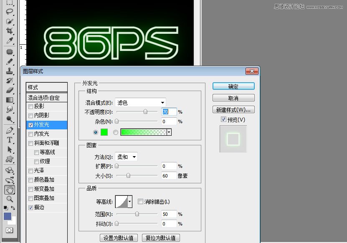
Task: Click the green glow color swatch
Action: coord(104,132)
